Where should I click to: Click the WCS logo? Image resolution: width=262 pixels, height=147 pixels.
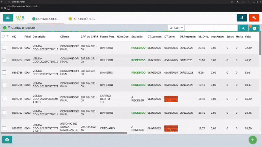point(20,18)
